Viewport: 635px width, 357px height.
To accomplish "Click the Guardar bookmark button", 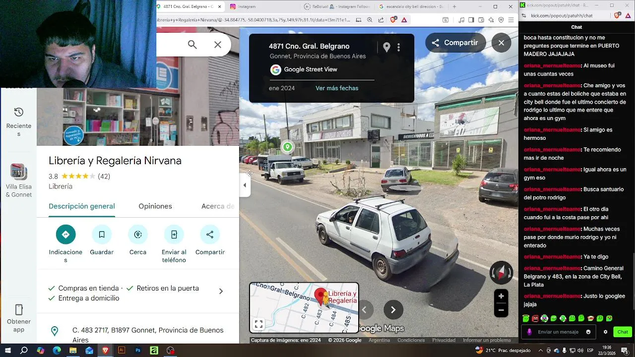I will click(x=102, y=235).
